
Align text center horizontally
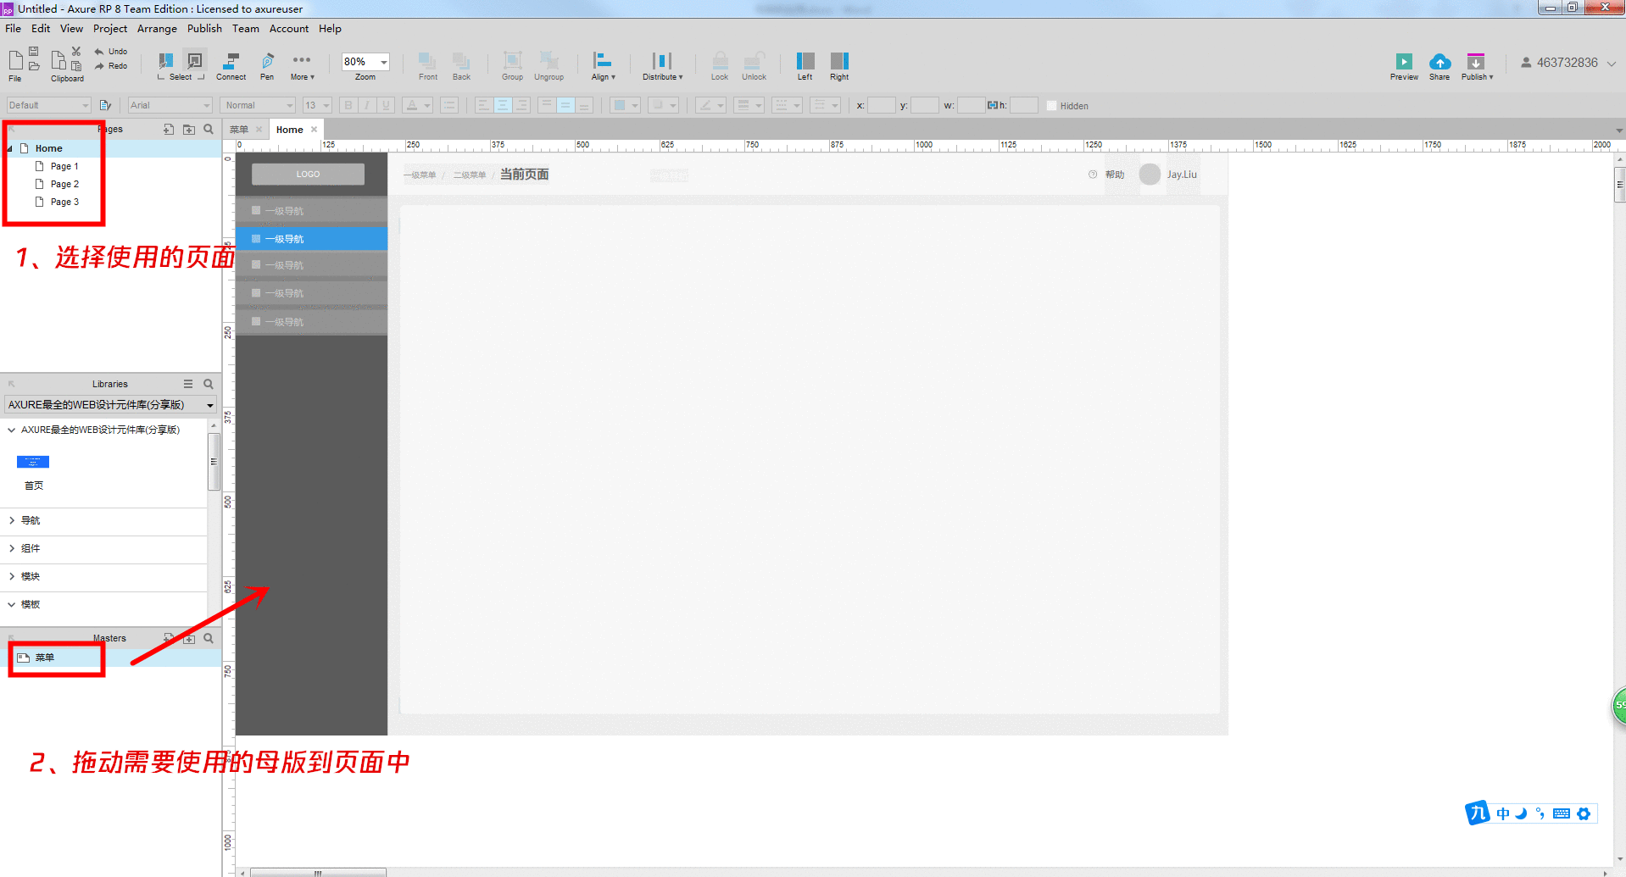(x=503, y=105)
